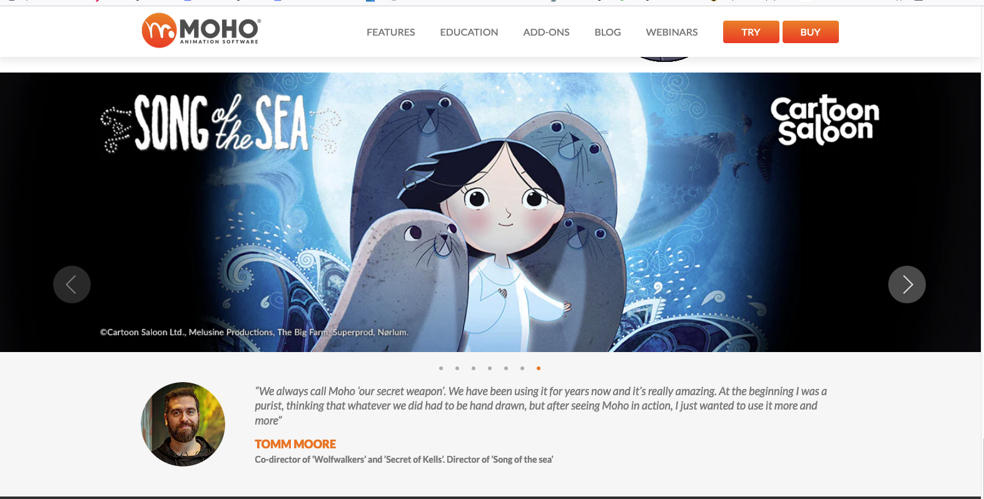Go to the Blog page
The height and width of the screenshot is (499, 984).
607,32
